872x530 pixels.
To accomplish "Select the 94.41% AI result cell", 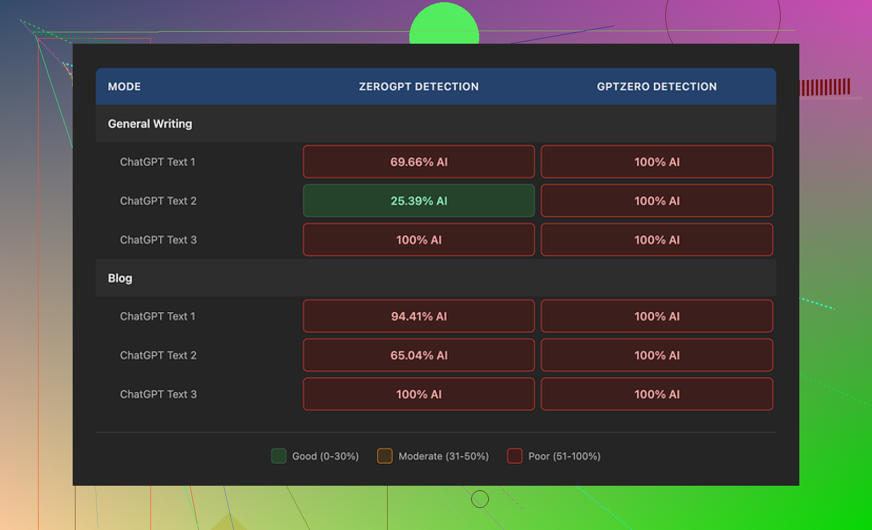I will click(418, 317).
